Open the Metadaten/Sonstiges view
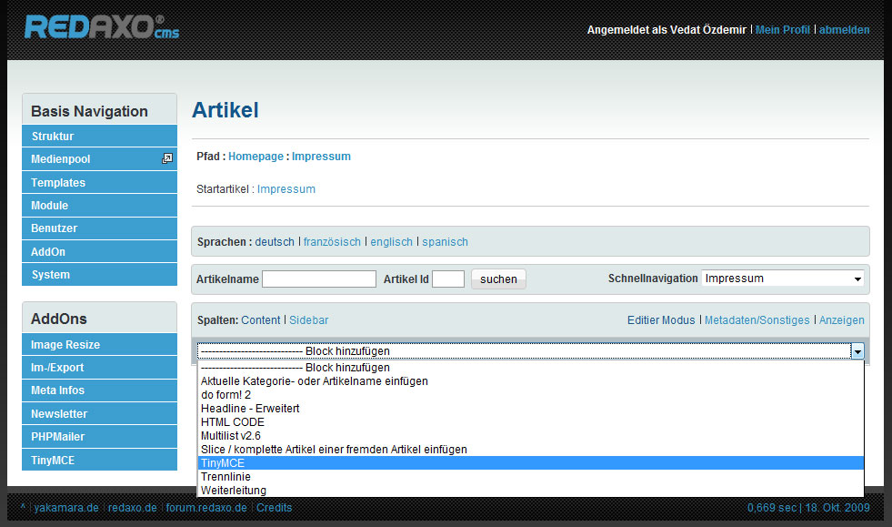 coord(757,320)
